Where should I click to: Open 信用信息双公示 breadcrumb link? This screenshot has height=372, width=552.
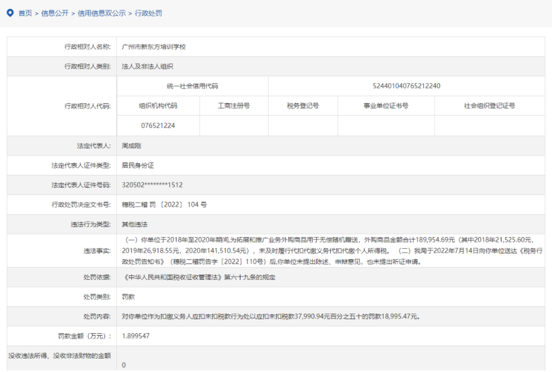[x=101, y=13]
